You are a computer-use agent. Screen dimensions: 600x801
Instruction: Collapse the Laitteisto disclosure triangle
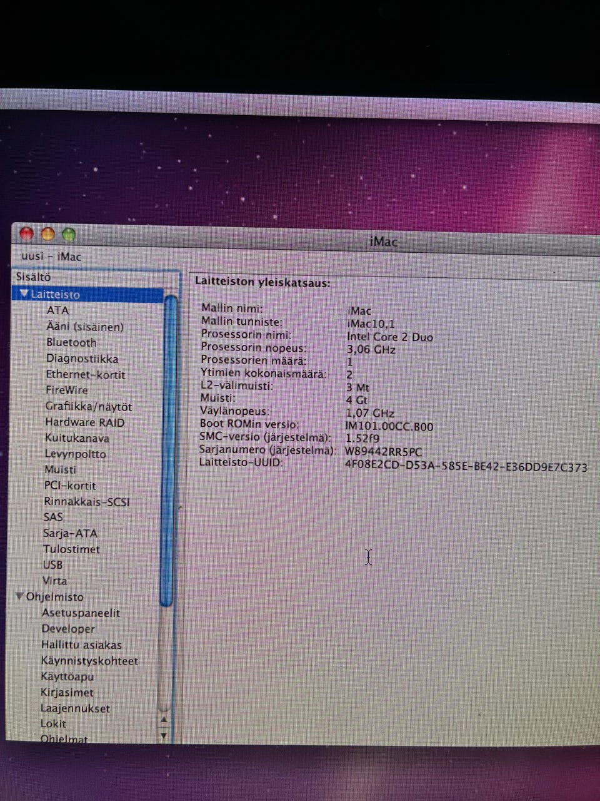pyautogui.click(x=24, y=293)
